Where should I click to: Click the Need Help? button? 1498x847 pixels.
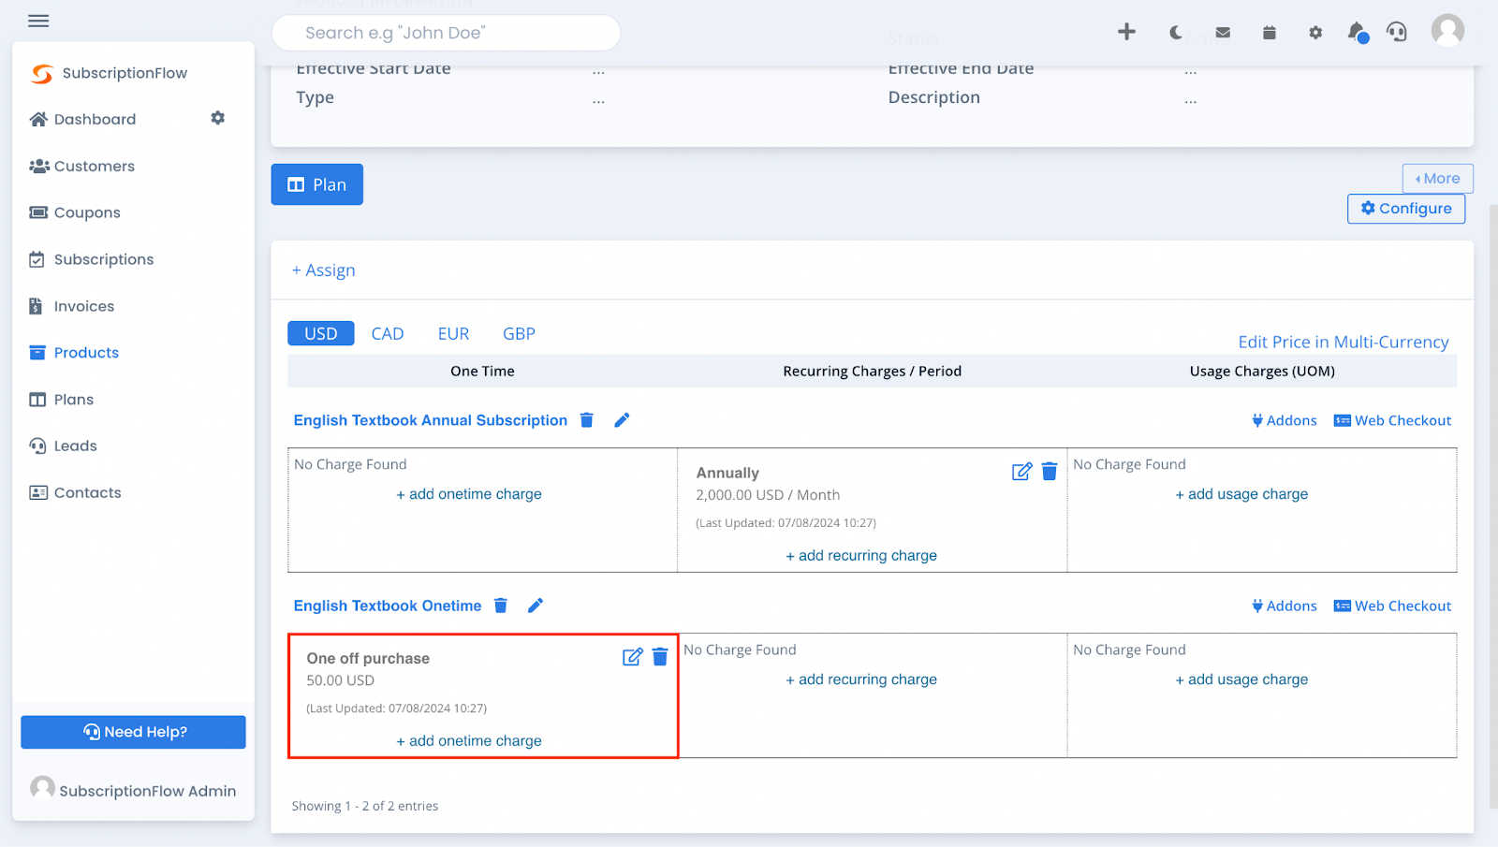pos(133,732)
